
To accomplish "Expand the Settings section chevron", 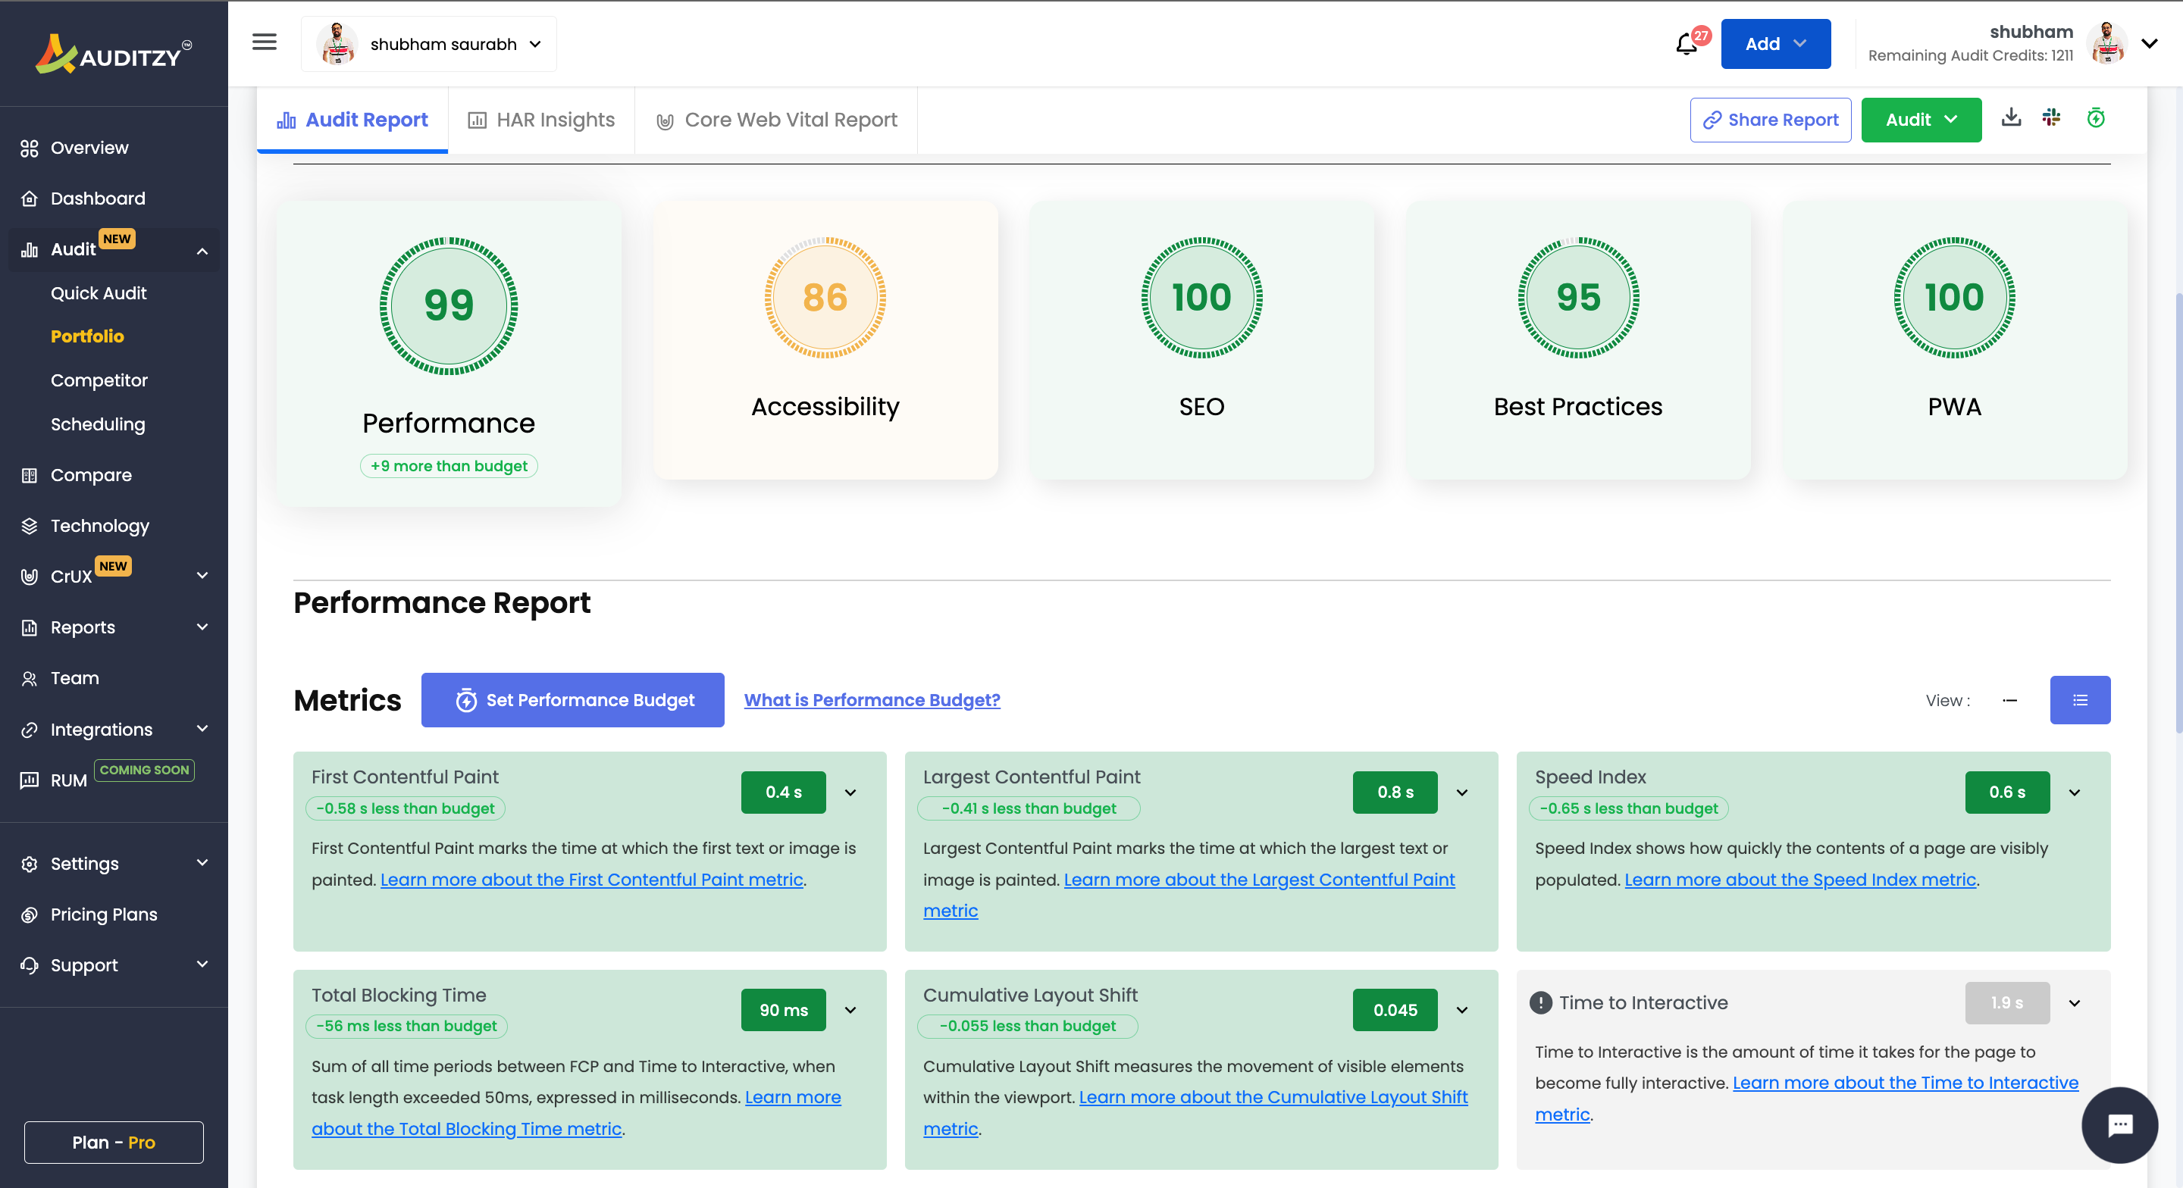I will 202,864.
